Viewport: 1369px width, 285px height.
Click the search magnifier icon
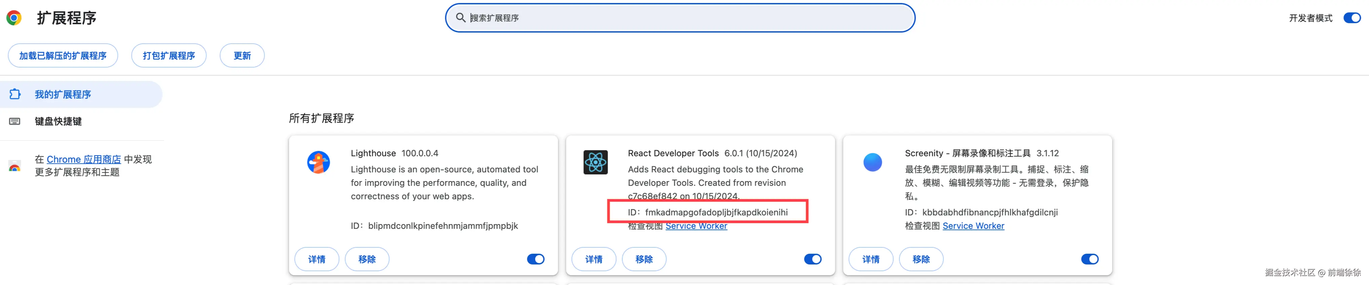pos(461,17)
